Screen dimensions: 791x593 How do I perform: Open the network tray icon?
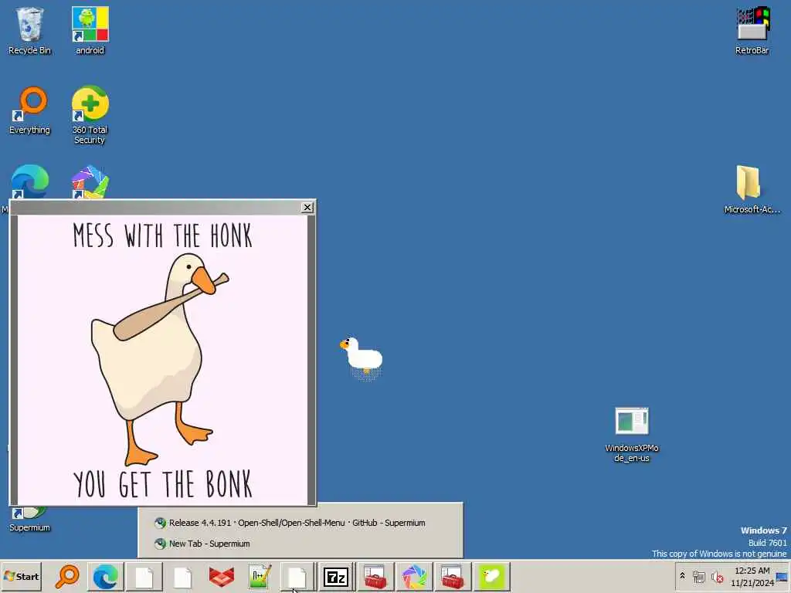coord(699,576)
